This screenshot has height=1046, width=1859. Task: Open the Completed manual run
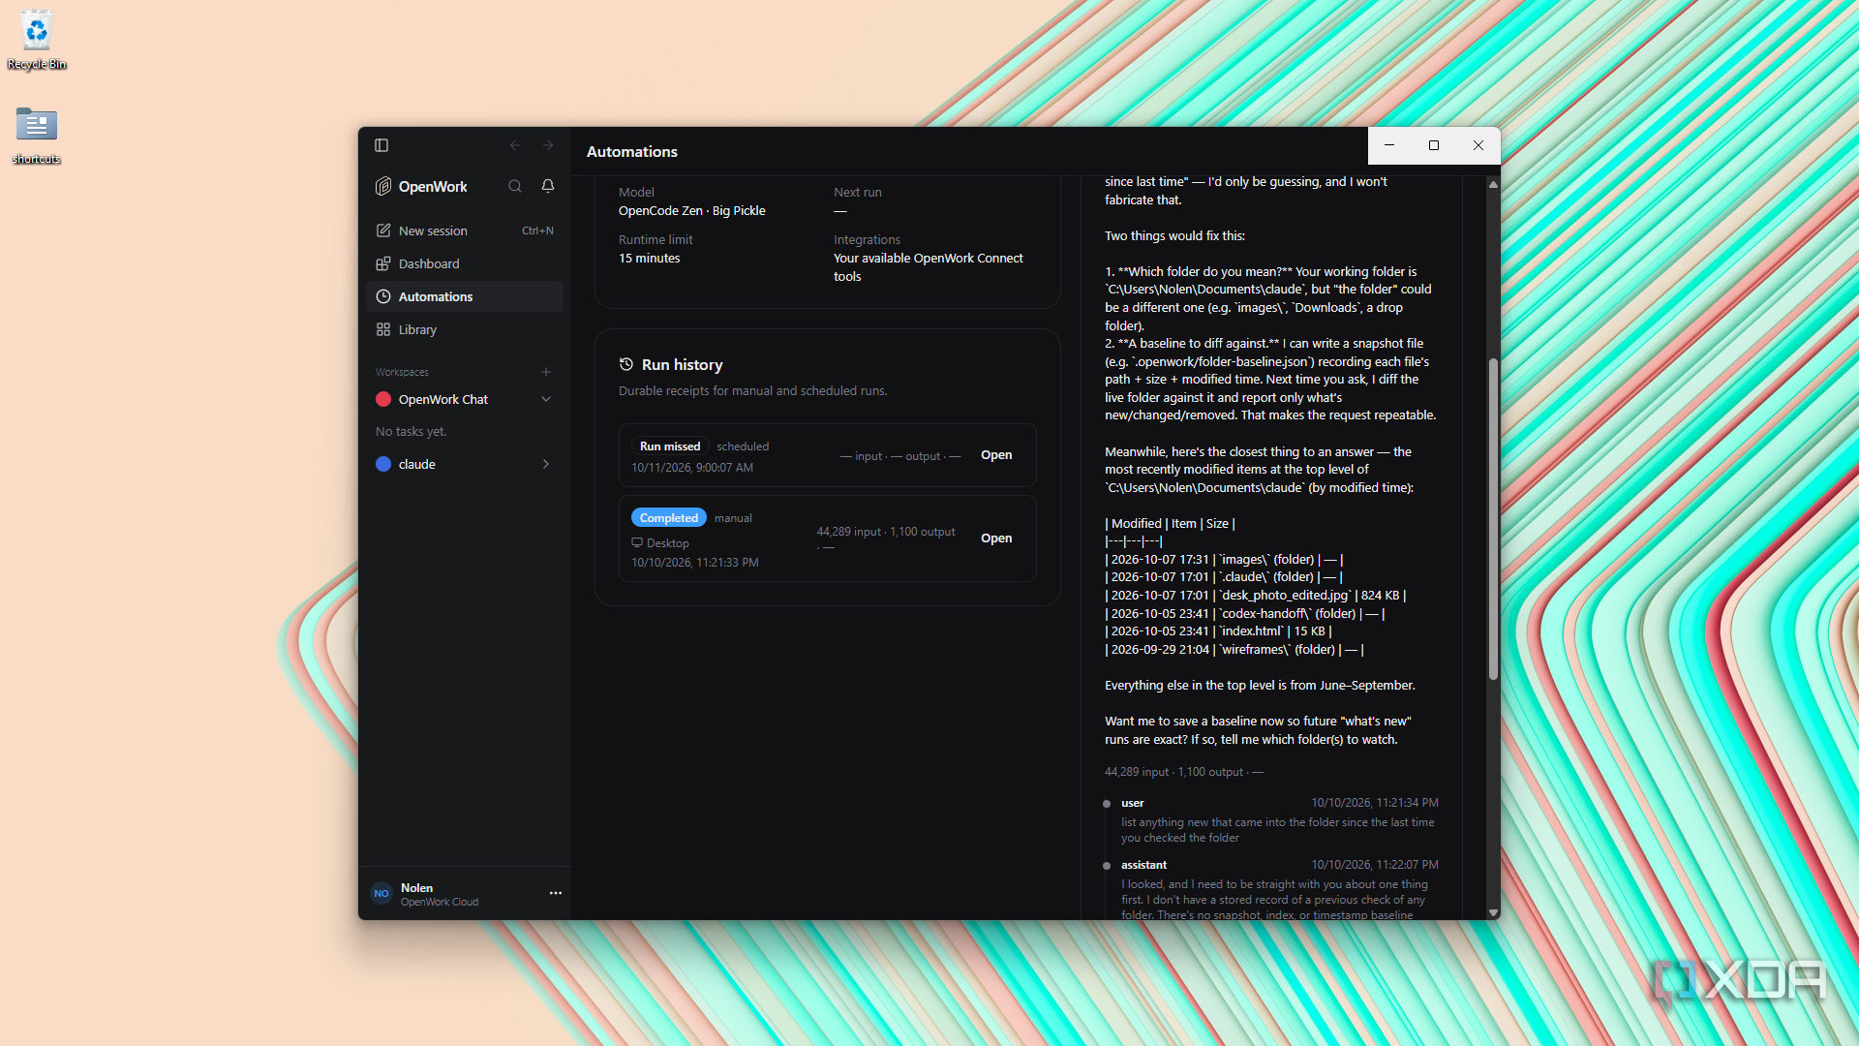tap(996, 538)
